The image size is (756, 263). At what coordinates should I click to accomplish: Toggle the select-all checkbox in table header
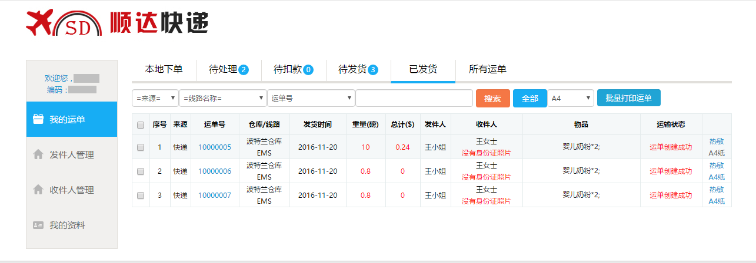(141, 124)
